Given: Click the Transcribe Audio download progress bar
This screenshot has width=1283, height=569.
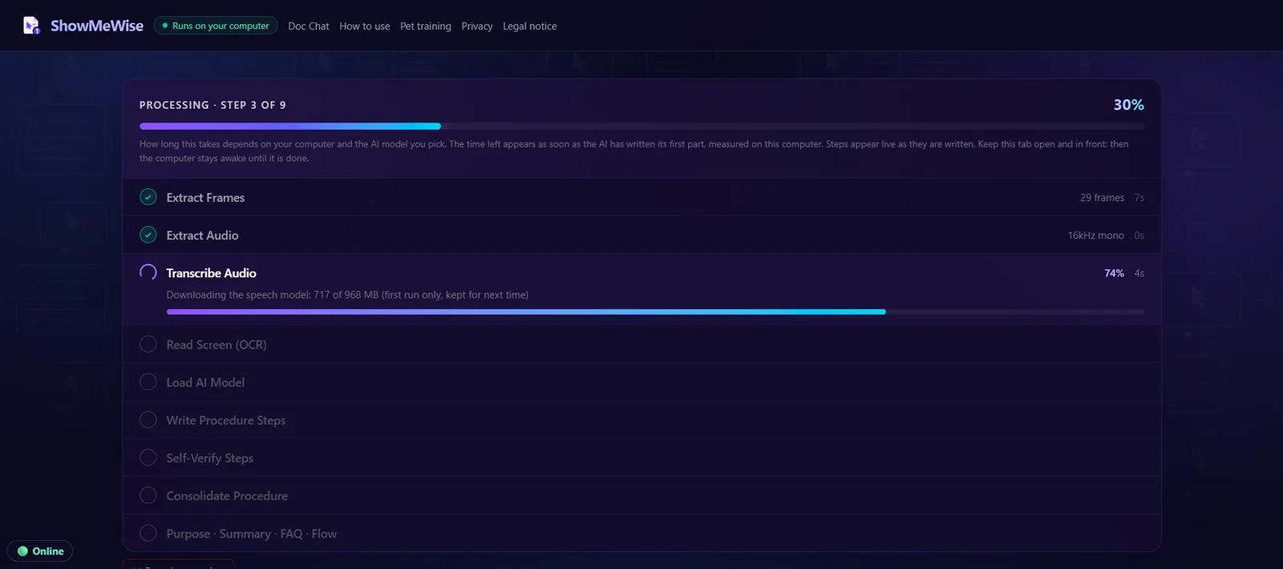Looking at the screenshot, I should coord(655,312).
